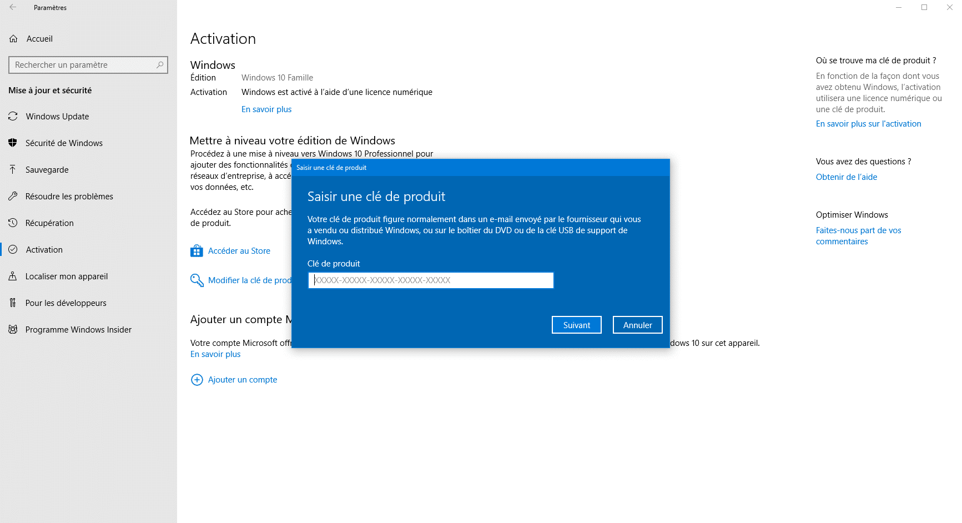Click the Windows Update sync icon
This screenshot has width=962, height=523.
(13, 117)
